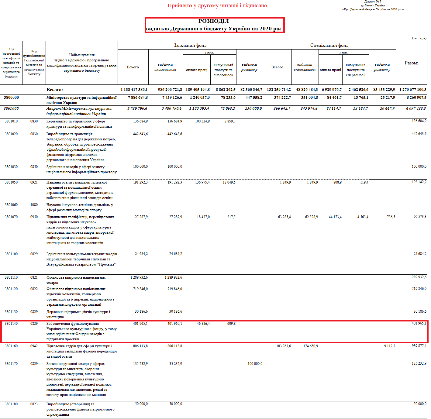Click the 'Разом:' column header
Viewport: 431px width, 419px height.
pos(411,63)
